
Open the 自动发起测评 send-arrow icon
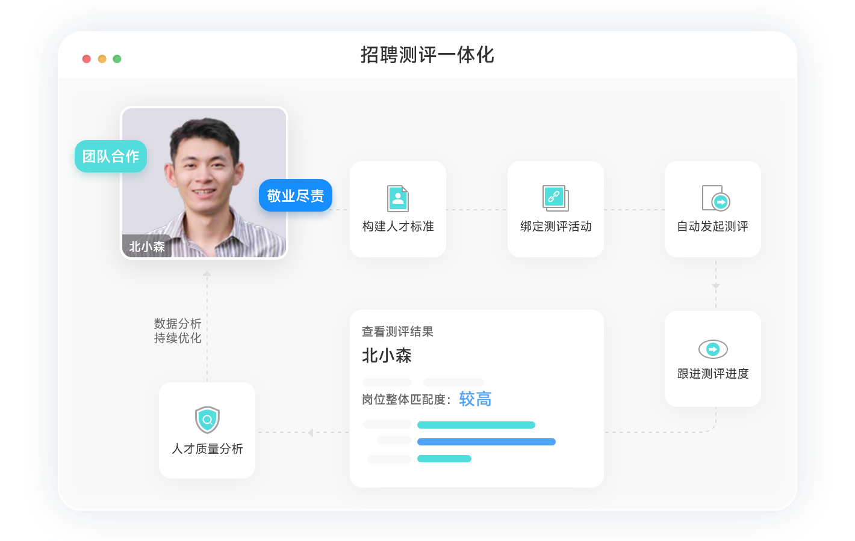pyautogui.click(x=713, y=198)
